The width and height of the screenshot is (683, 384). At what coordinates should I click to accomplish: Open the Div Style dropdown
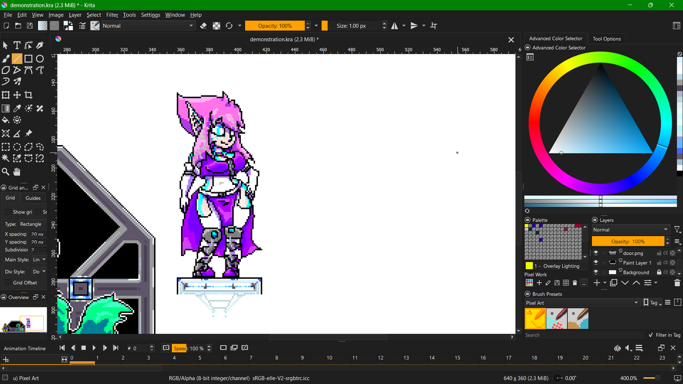tap(39, 271)
